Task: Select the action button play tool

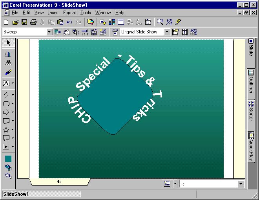Action: (x=6, y=147)
